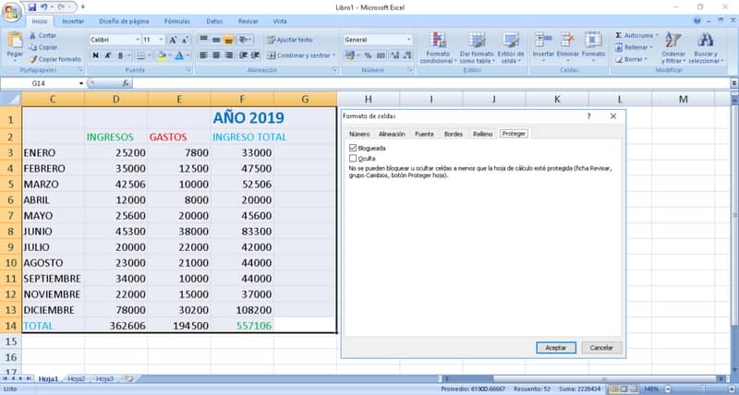Increase indent in Alineación group
The width and height of the screenshot is (739, 395).
[255, 55]
